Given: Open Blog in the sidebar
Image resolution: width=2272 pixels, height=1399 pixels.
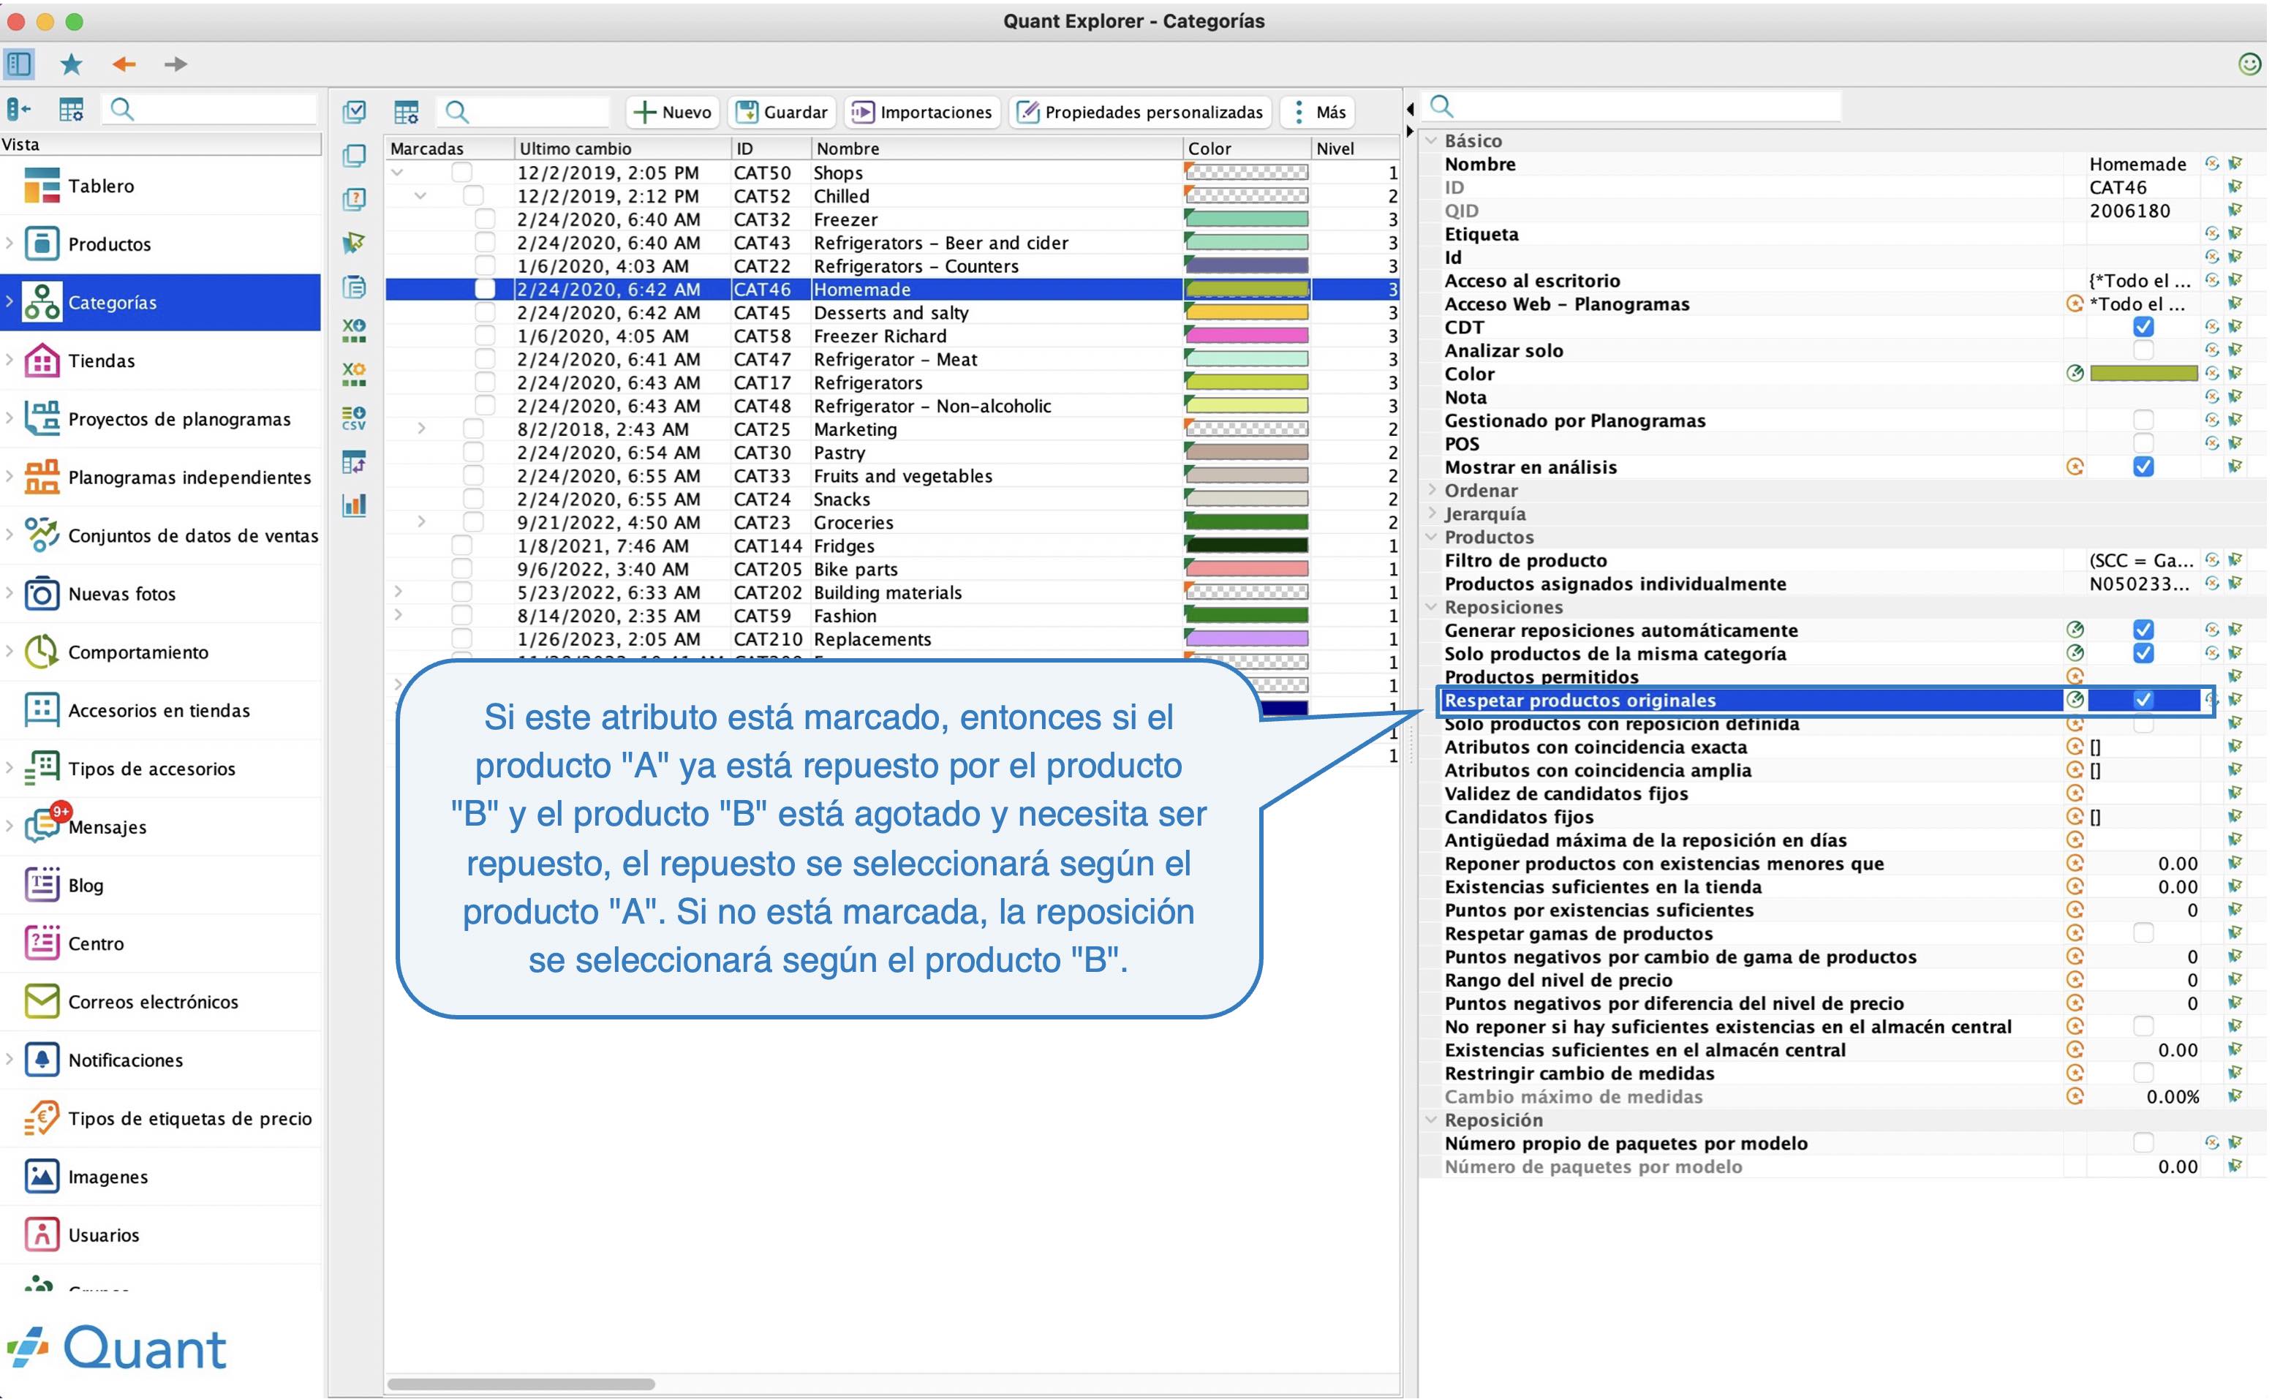Looking at the screenshot, I should point(161,886).
